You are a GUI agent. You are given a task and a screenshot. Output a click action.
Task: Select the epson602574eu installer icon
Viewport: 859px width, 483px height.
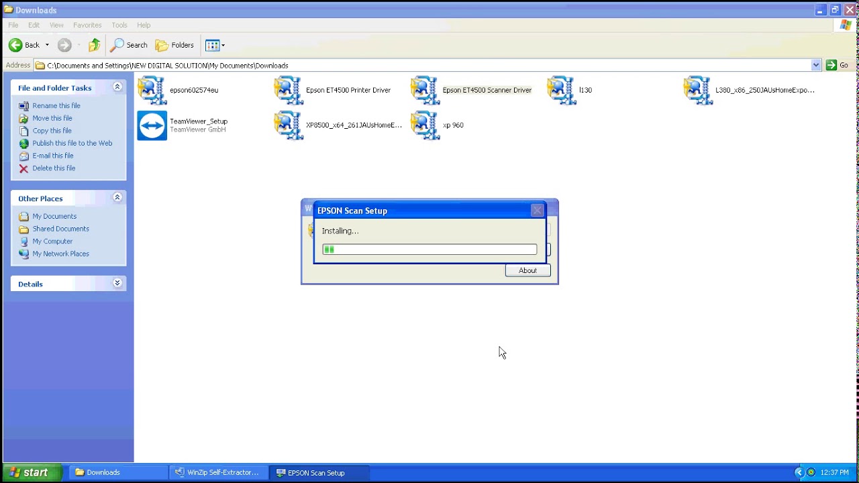click(152, 90)
